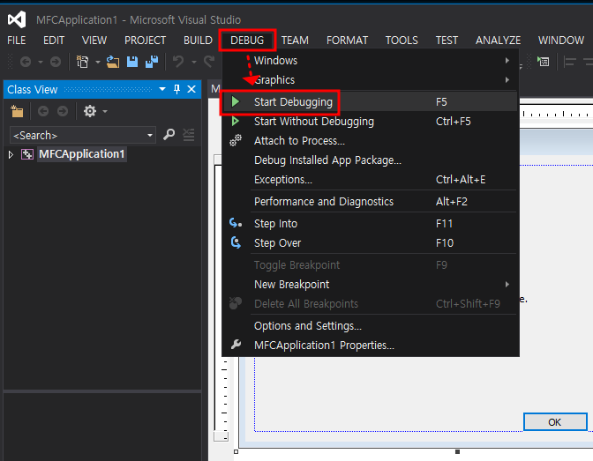Screen dimensions: 593x461
Task: Click the Navigate Backward toolbar icon
Action: coord(26,61)
